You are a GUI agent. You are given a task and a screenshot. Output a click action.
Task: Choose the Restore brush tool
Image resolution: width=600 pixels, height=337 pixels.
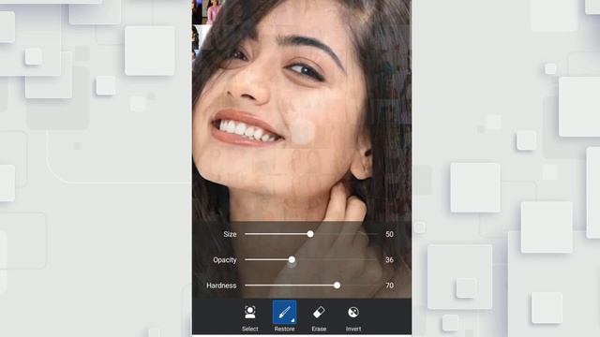[x=284, y=312]
